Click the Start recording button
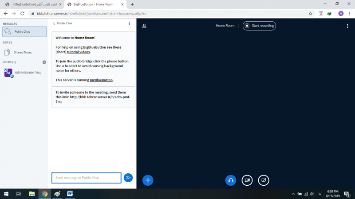355x199 pixels. tap(259, 26)
